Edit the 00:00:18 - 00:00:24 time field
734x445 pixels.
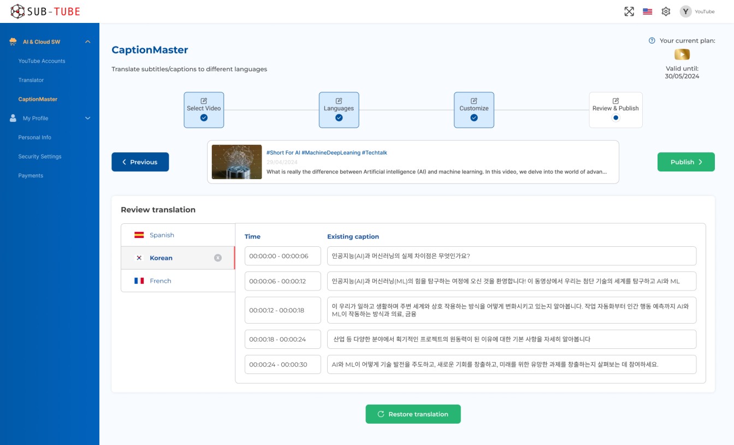click(x=283, y=339)
